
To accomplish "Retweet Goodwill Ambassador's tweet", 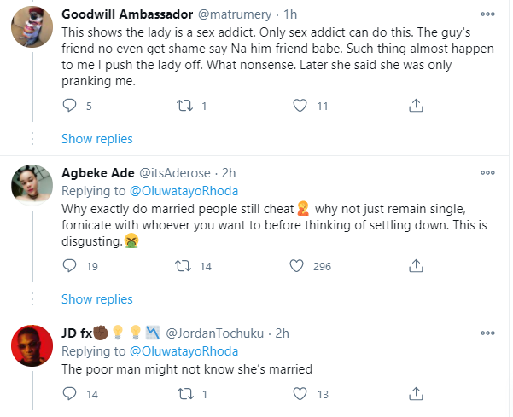I will (x=184, y=106).
